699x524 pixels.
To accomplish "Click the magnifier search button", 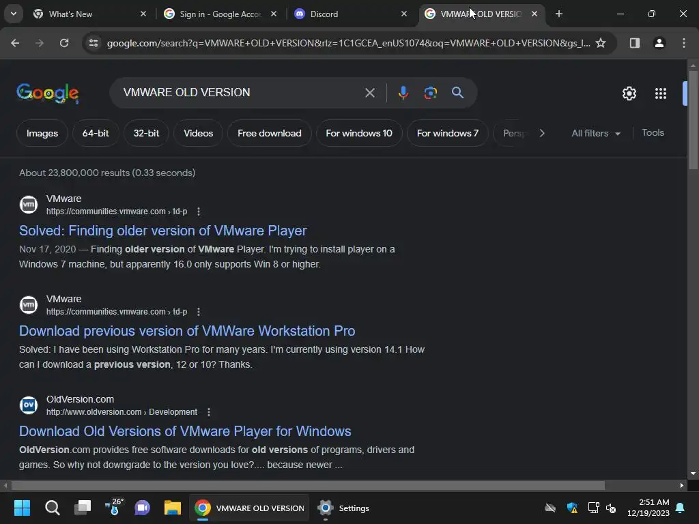I will click(457, 93).
